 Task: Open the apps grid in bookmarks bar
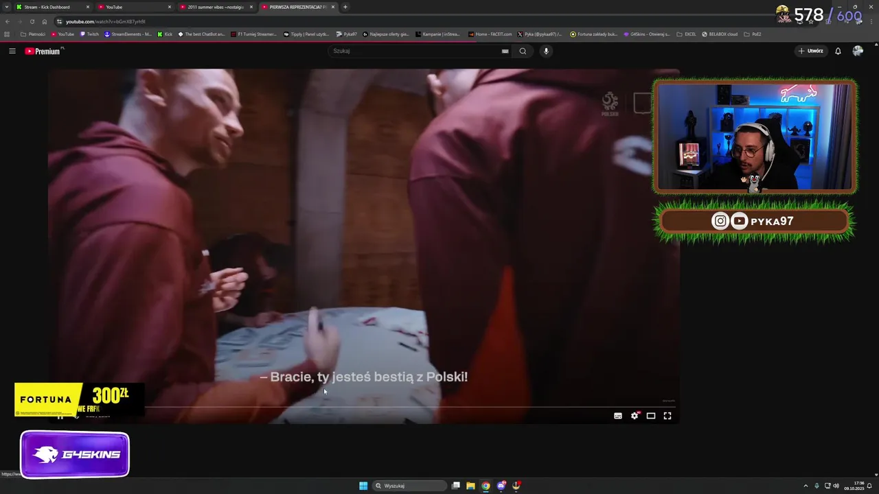pos(7,34)
